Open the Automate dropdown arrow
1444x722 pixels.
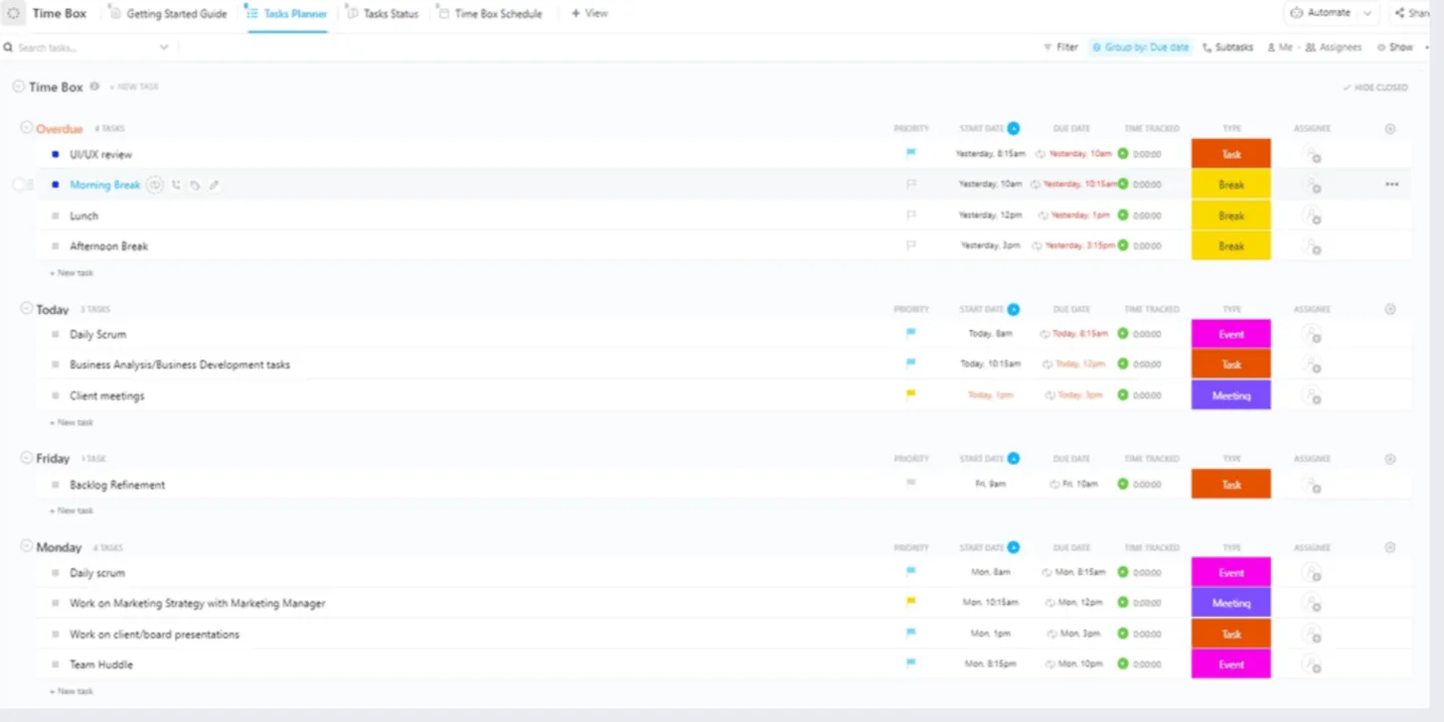[1367, 13]
